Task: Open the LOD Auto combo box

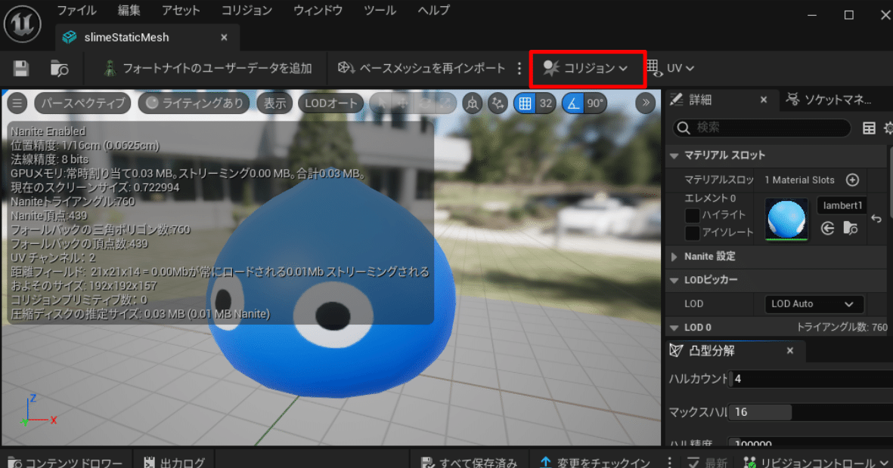Action: 814,304
